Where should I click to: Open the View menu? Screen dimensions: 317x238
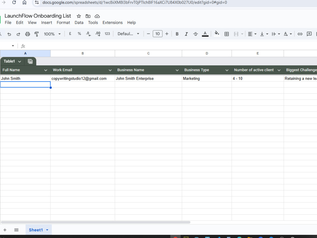32,23
